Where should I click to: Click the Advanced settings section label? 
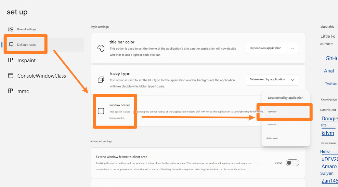point(101,141)
